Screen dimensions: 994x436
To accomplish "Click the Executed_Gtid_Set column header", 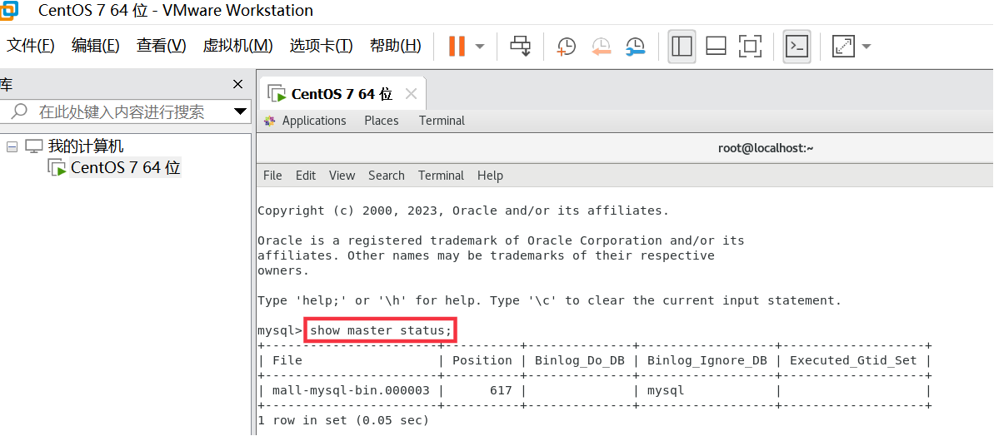I will click(x=853, y=360).
